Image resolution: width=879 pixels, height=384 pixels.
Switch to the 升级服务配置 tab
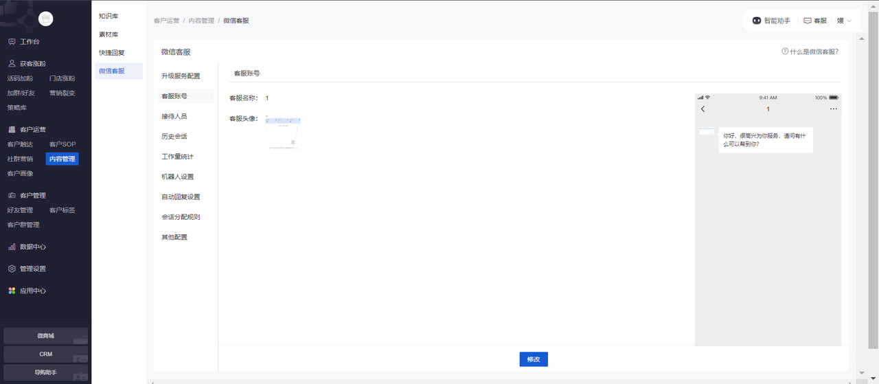point(181,76)
